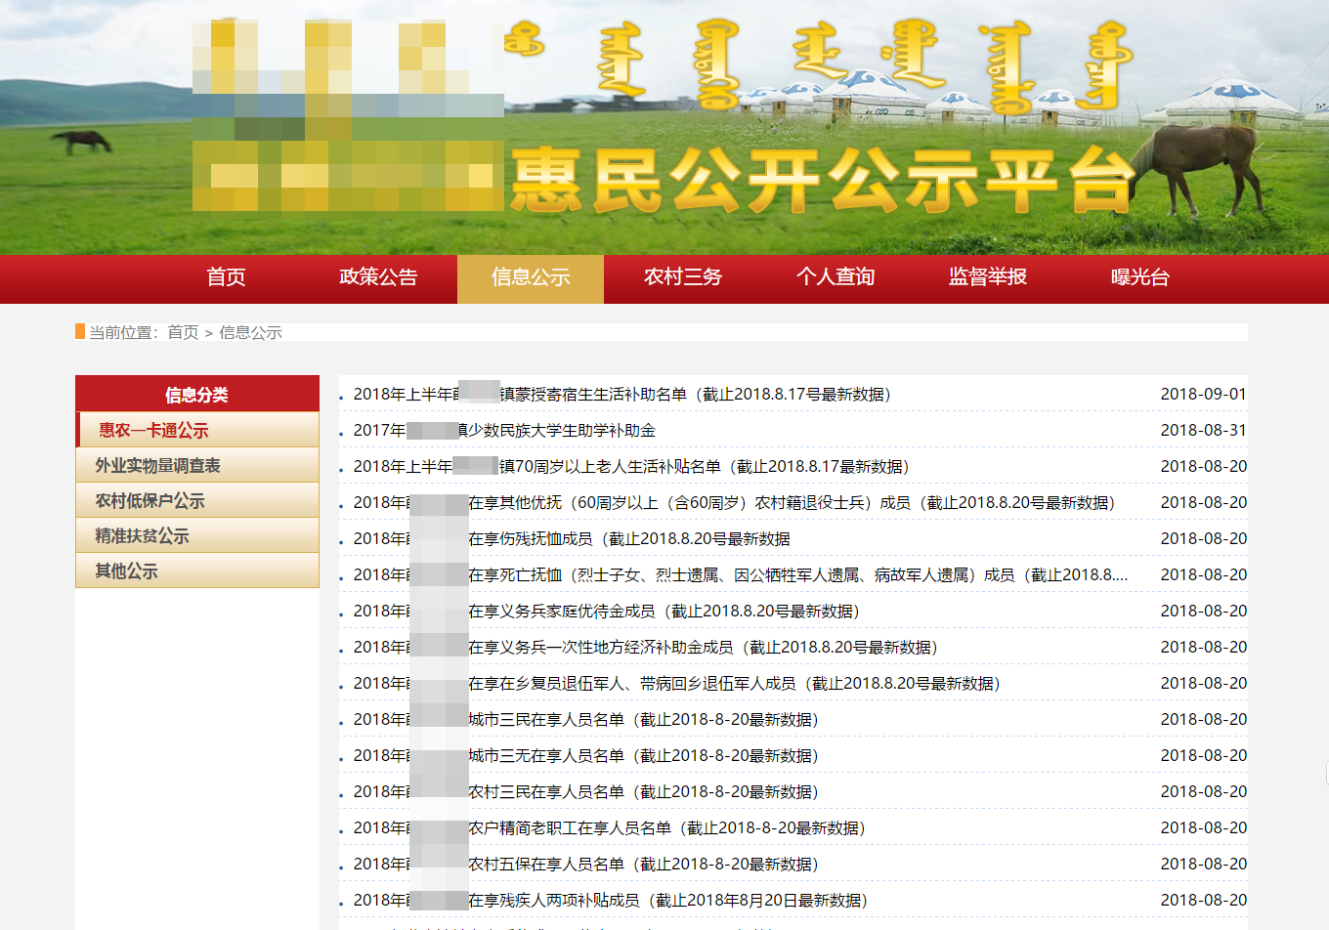Open the 蒙授寄宿生生活补助名单 announcement
The height and width of the screenshot is (930, 1329).
tap(626, 395)
